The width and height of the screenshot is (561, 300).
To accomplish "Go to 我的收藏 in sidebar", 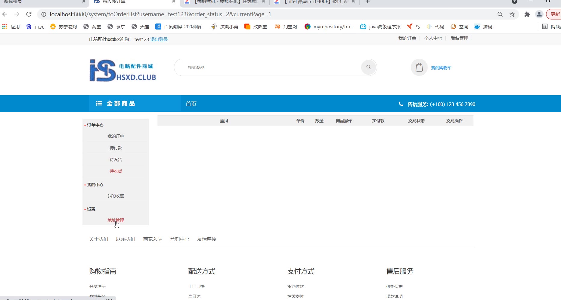I will pos(116,196).
